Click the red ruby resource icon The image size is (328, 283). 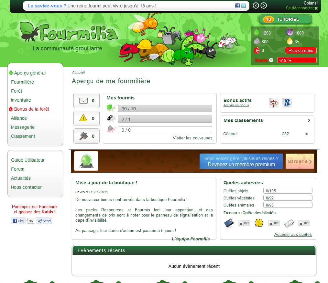point(257,50)
